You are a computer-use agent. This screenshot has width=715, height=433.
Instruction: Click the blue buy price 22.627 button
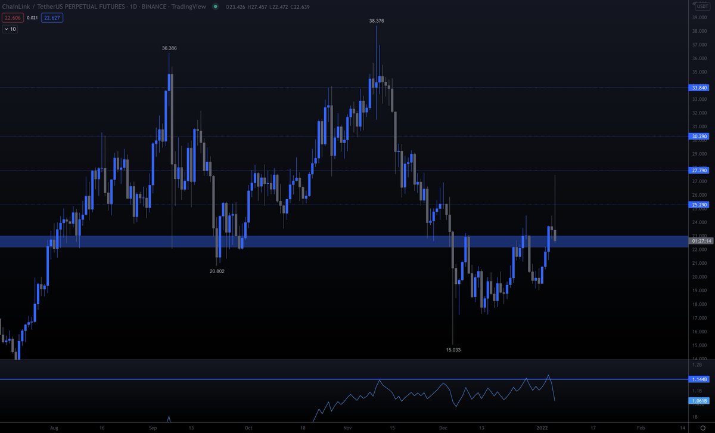(52, 18)
